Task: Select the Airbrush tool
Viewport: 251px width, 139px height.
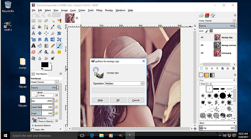Action: coord(40,52)
